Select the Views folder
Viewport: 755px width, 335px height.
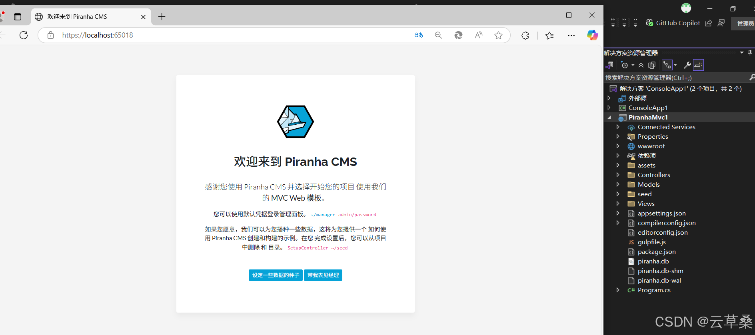click(x=646, y=204)
